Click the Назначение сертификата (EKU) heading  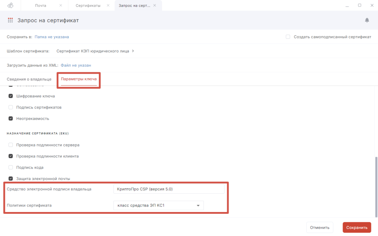tap(38, 133)
